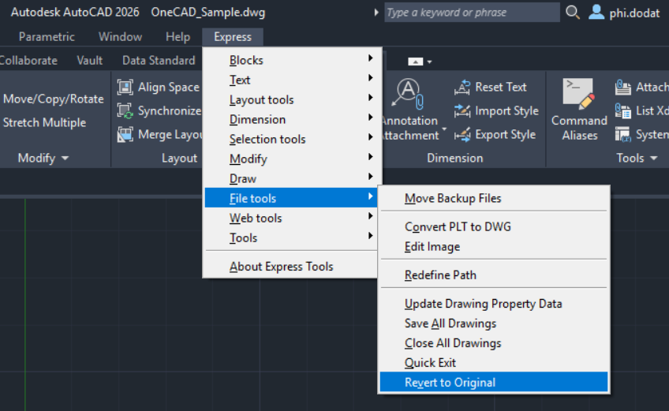Click the OneCAD_Sample.dwg title text
The height and width of the screenshot is (411, 669).
click(x=207, y=13)
